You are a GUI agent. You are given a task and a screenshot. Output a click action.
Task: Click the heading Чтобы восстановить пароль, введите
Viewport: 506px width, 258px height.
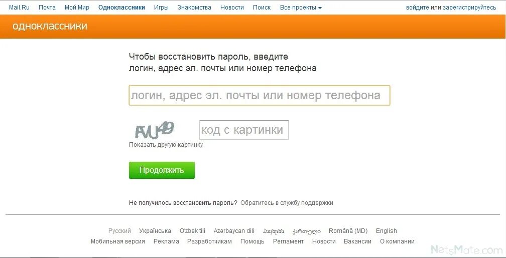tap(208, 57)
